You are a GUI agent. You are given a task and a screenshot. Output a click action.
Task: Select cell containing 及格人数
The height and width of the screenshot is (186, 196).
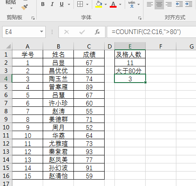[x=130, y=54]
